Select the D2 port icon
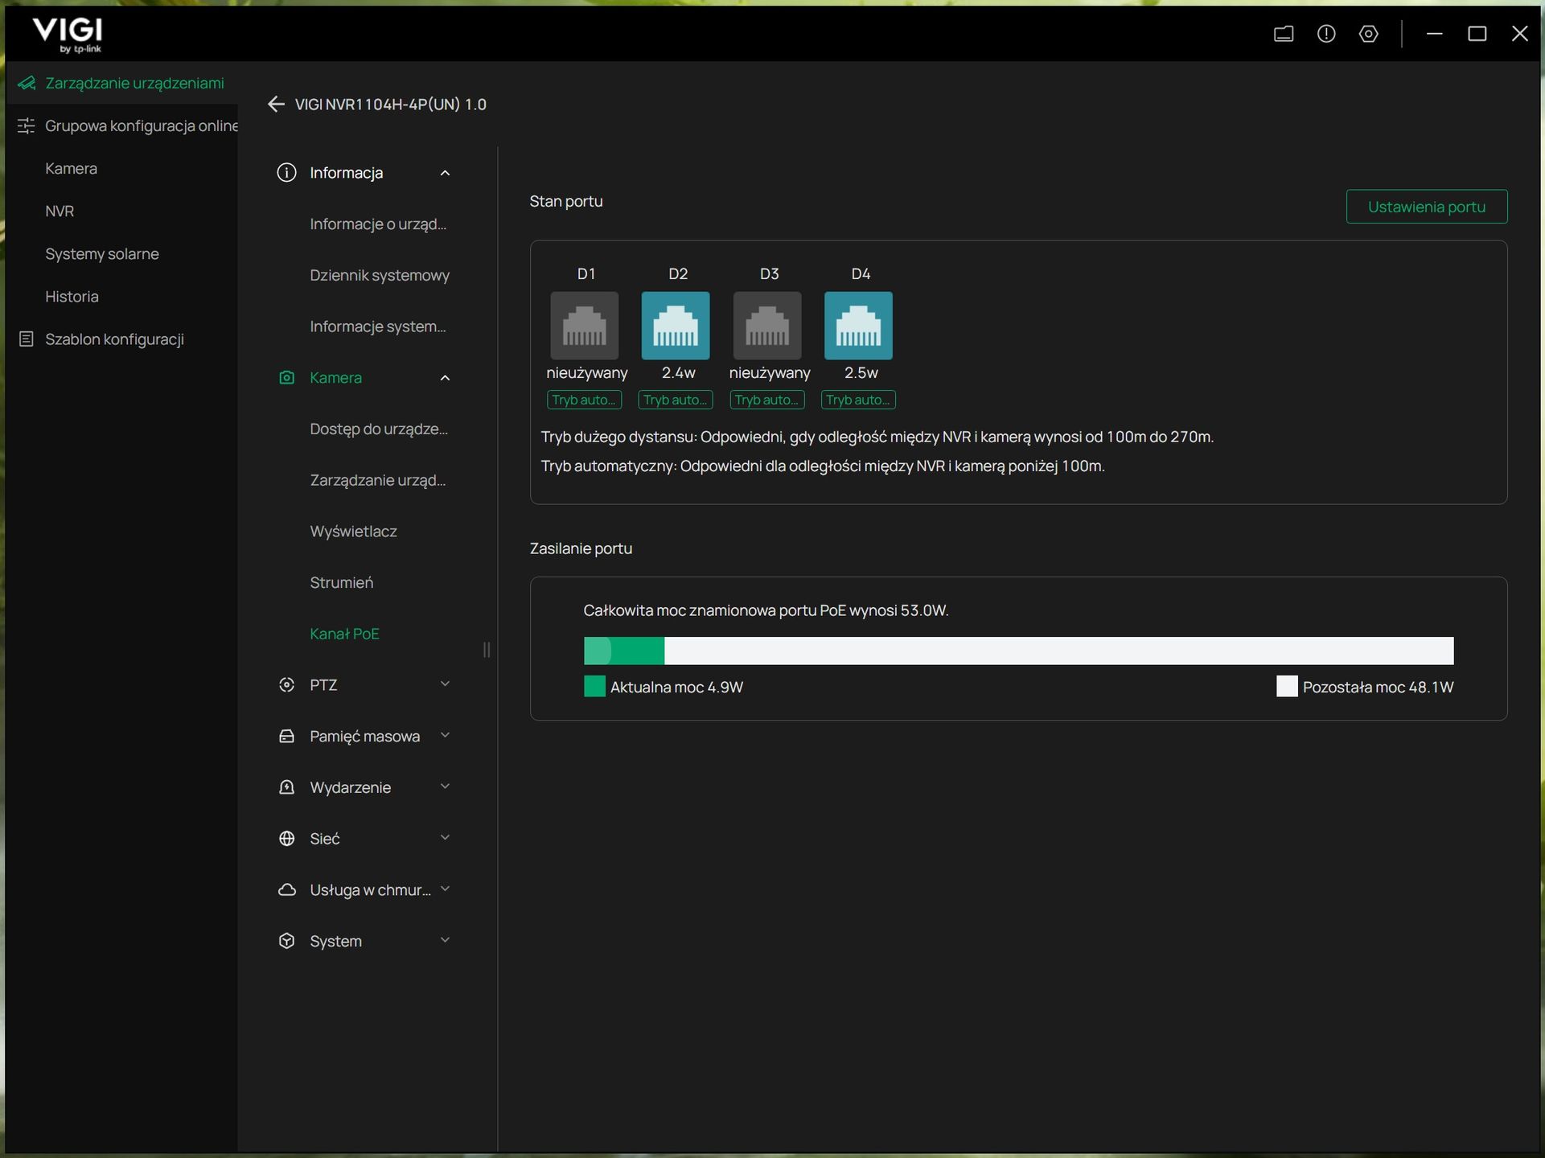 pyautogui.click(x=676, y=326)
